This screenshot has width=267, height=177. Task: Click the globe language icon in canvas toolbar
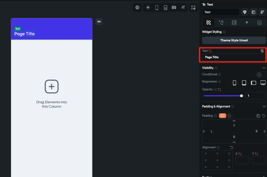coord(137,8)
